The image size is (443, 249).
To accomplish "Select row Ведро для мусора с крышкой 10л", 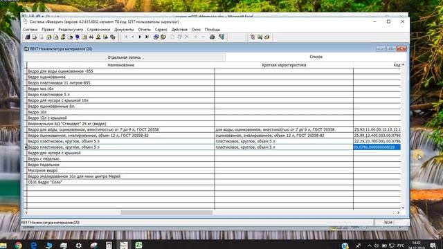I will pyautogui.click(x=120, y=100).
